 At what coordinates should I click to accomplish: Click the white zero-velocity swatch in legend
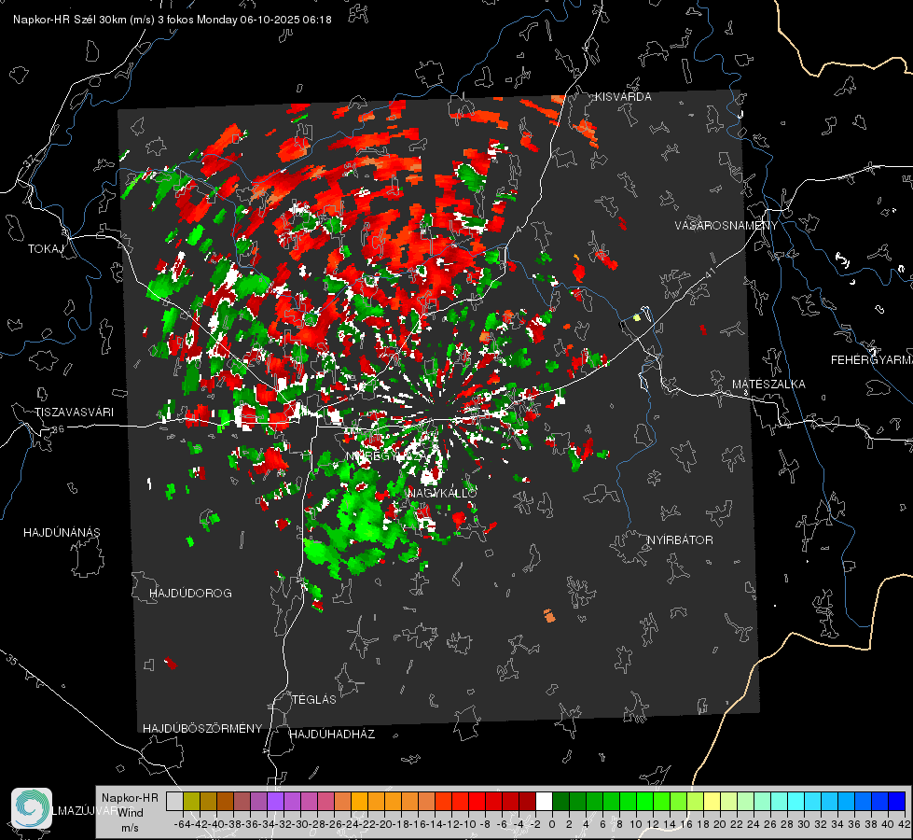point(544,801)
